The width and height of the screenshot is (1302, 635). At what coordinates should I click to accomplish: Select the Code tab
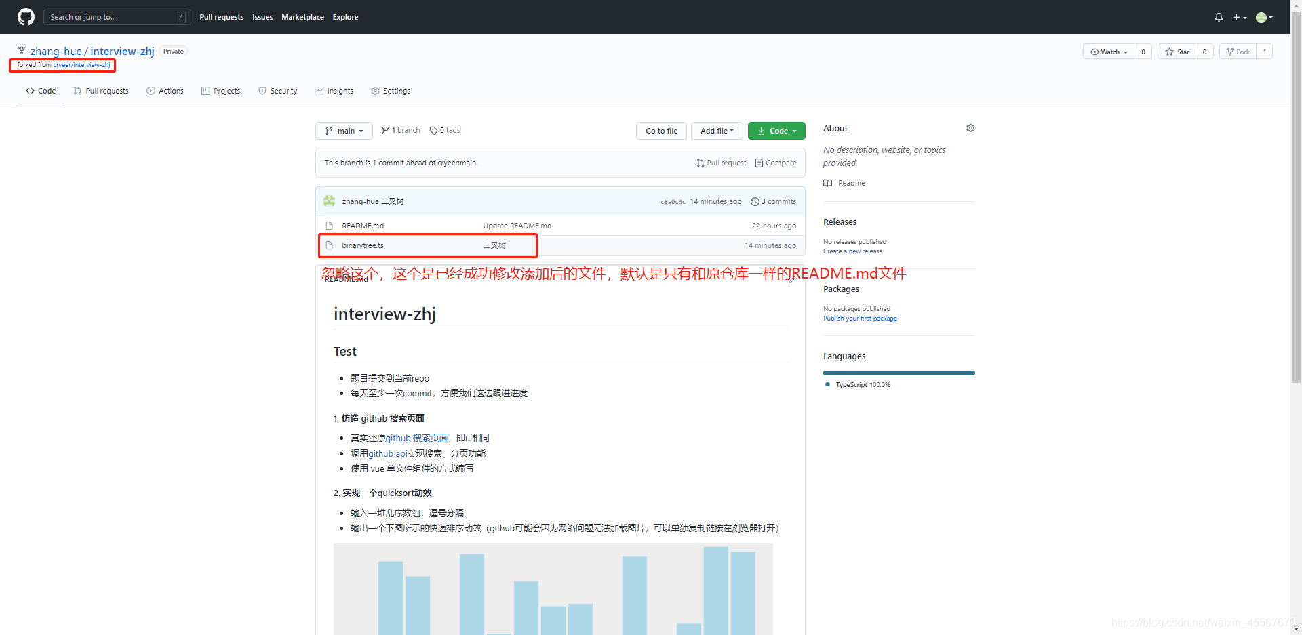pyautogui.click(x=41, y=91)
